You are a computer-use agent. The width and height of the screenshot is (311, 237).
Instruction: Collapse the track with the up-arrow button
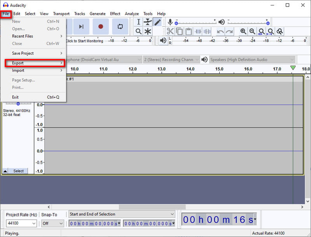[x=5, y=171]
